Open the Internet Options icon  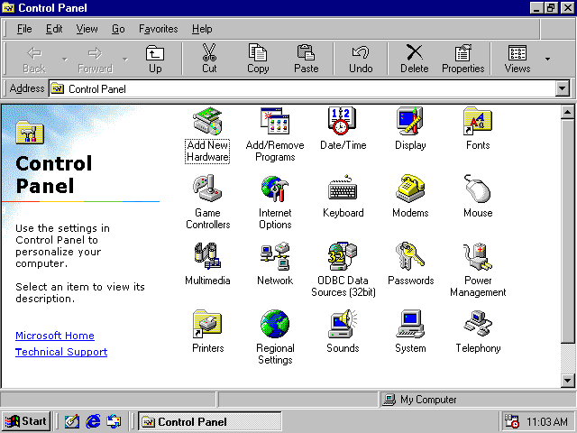click(275, 189)
